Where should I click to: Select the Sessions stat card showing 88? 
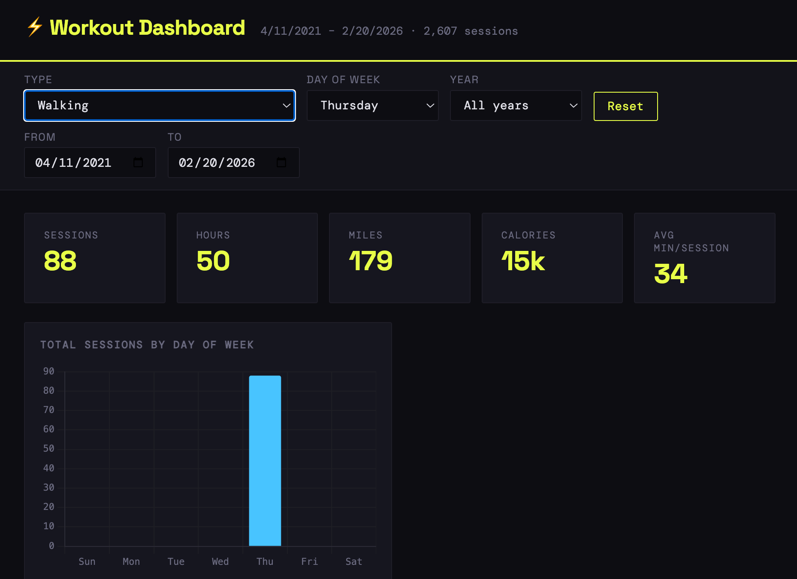pyautogui.click(x=95, y=258)
